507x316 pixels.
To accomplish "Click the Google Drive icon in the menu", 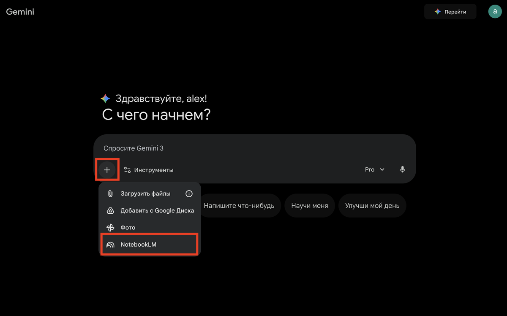I will coord(111,210).
